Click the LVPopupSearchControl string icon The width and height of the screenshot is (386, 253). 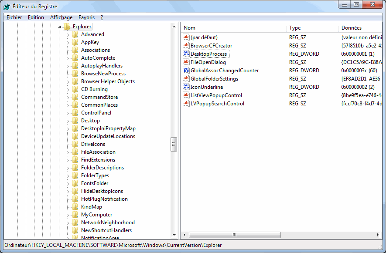click(186, 103)
